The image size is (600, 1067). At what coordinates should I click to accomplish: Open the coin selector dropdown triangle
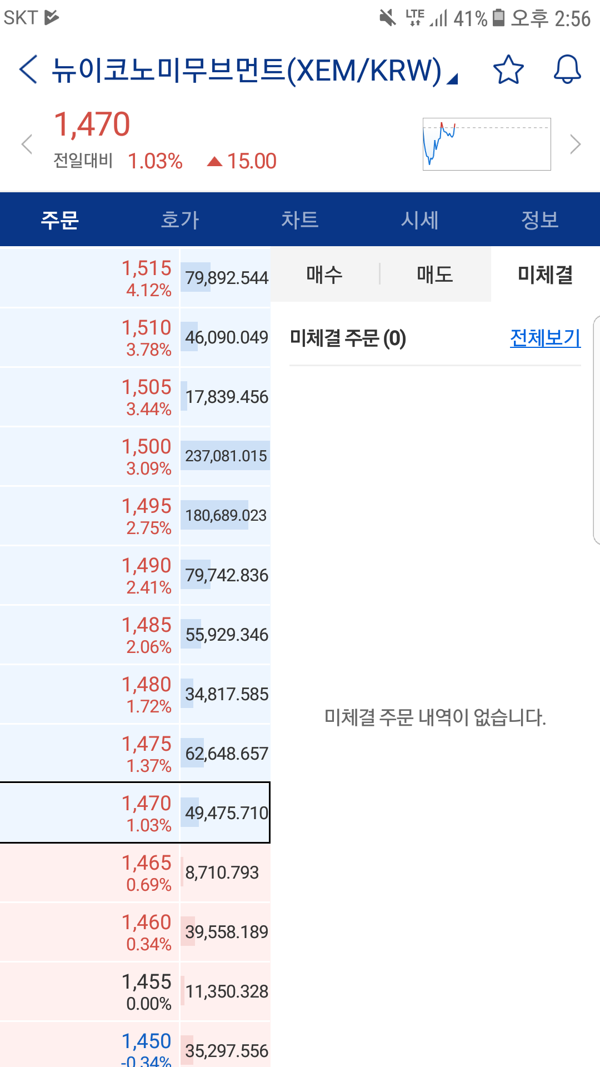tap(453, 79)
